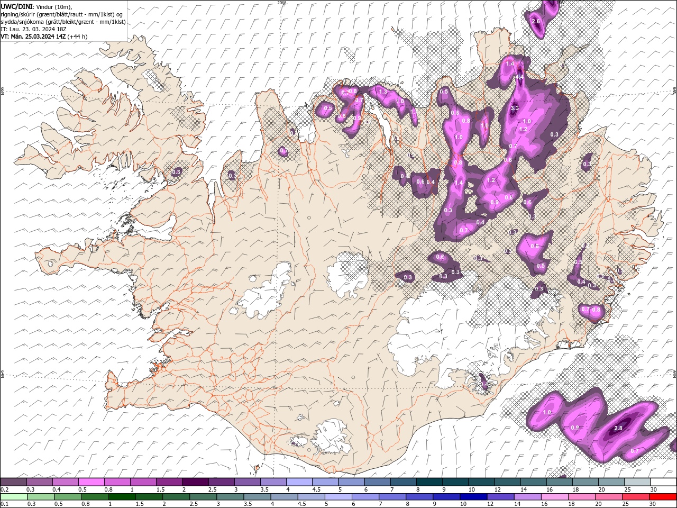This screenshot has width=677, height=508.
Task: Click the '(+44 h)' forecast offset text
Action: coord(78,37)
